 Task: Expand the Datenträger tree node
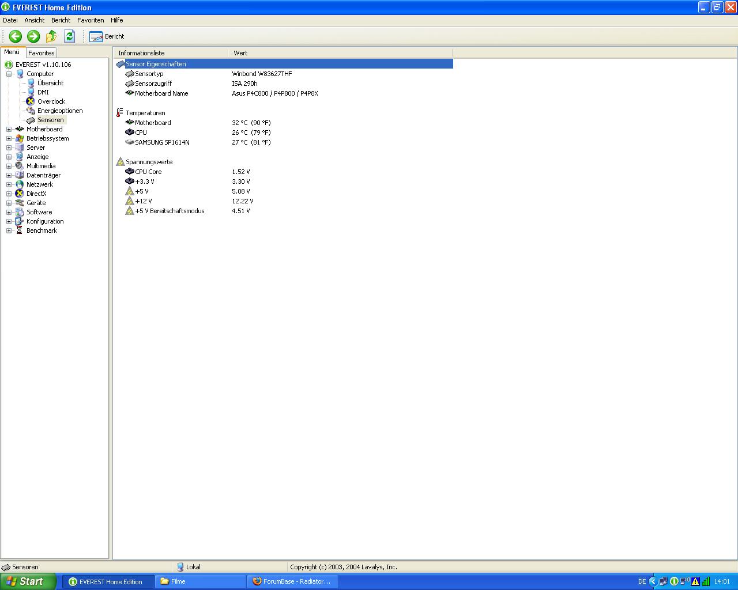click(x=9, y=175)
